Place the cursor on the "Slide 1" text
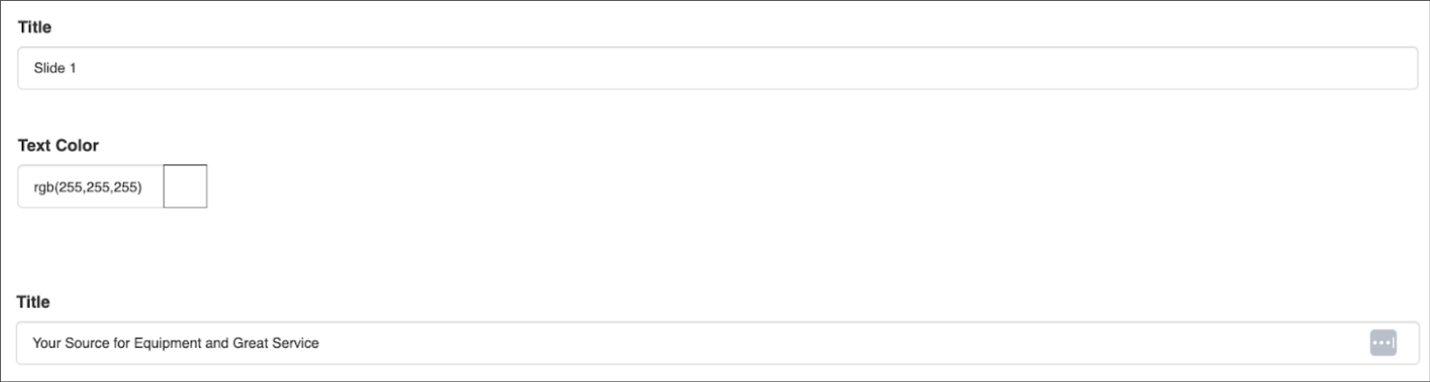This screenshot has height=382, width=1430. click(55, 68)
